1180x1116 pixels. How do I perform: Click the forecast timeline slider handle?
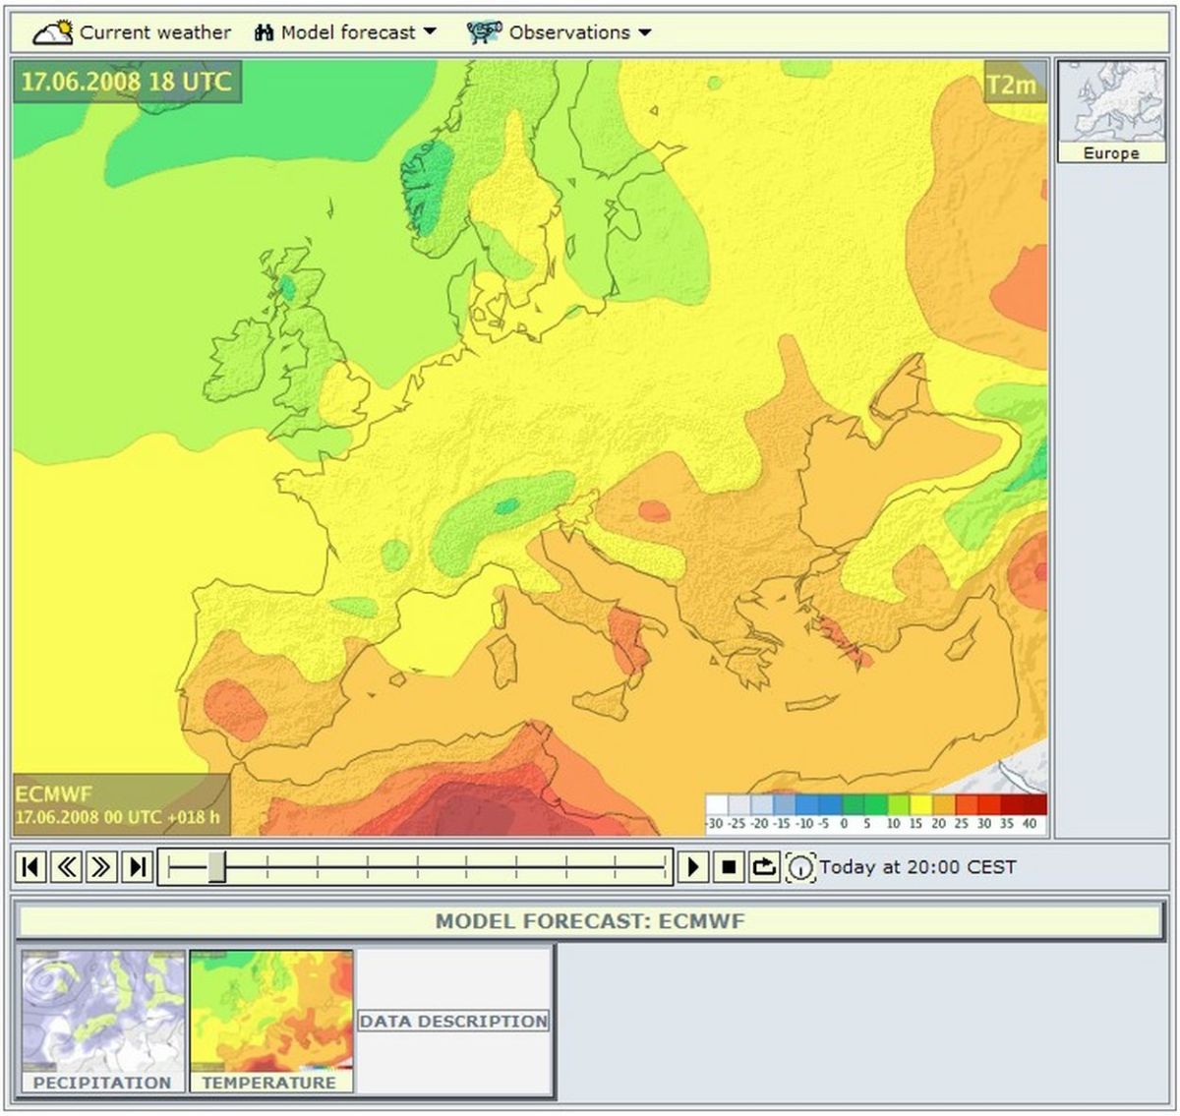pos(217,867)
